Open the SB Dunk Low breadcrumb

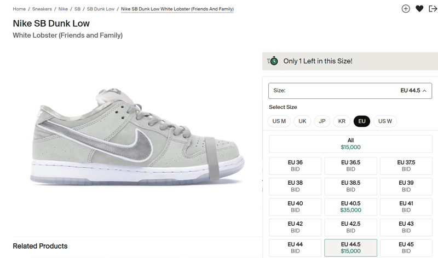coord(101,9)
